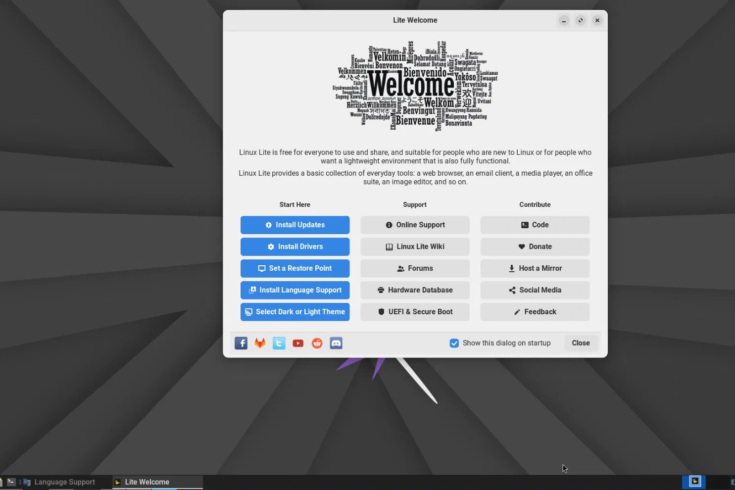
Task: Click the app icon at the taskbar's right end
Action: [694, 482]
